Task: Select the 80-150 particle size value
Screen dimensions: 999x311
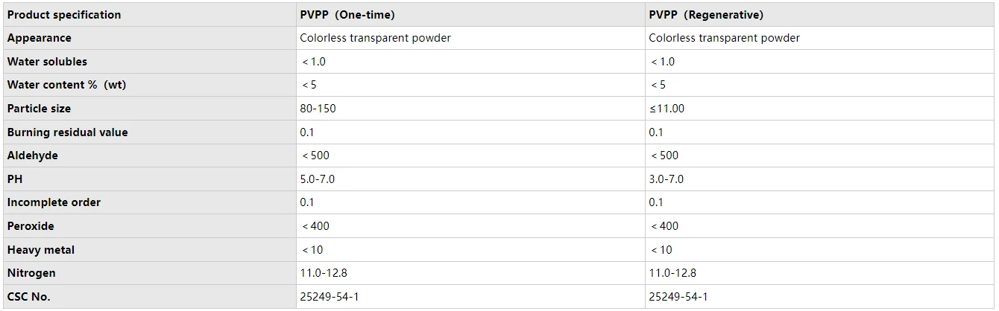Action: (x=318, y=109)
